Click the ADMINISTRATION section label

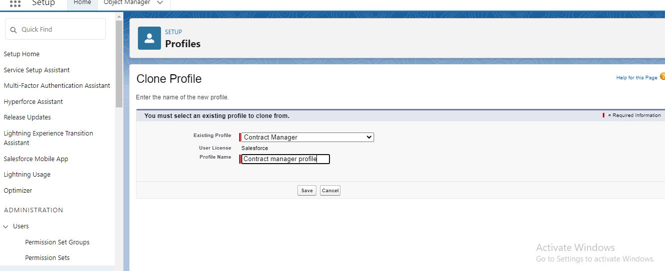point(34,210)
